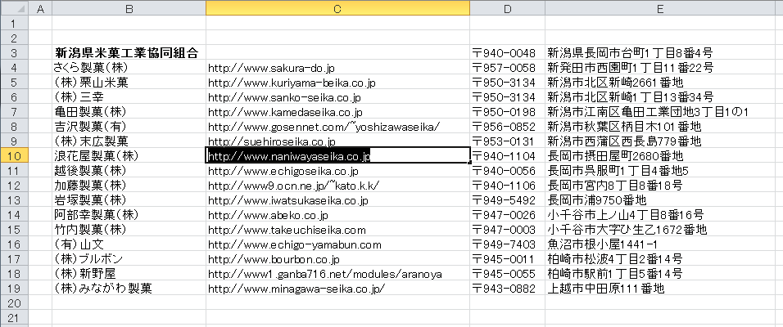
Task: Click cell 加藤製菓(株)
Action: (129, 186)
